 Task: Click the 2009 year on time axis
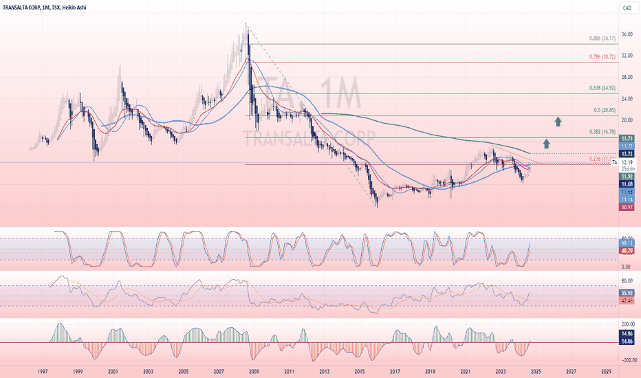254,371
